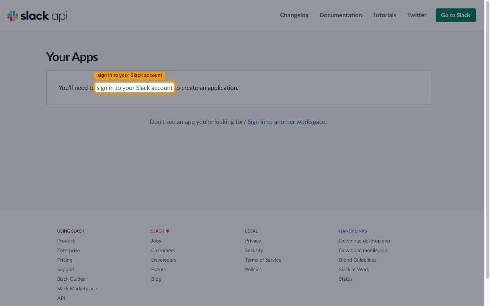
Task: Open the API footer link
Action: click(61, 298)
